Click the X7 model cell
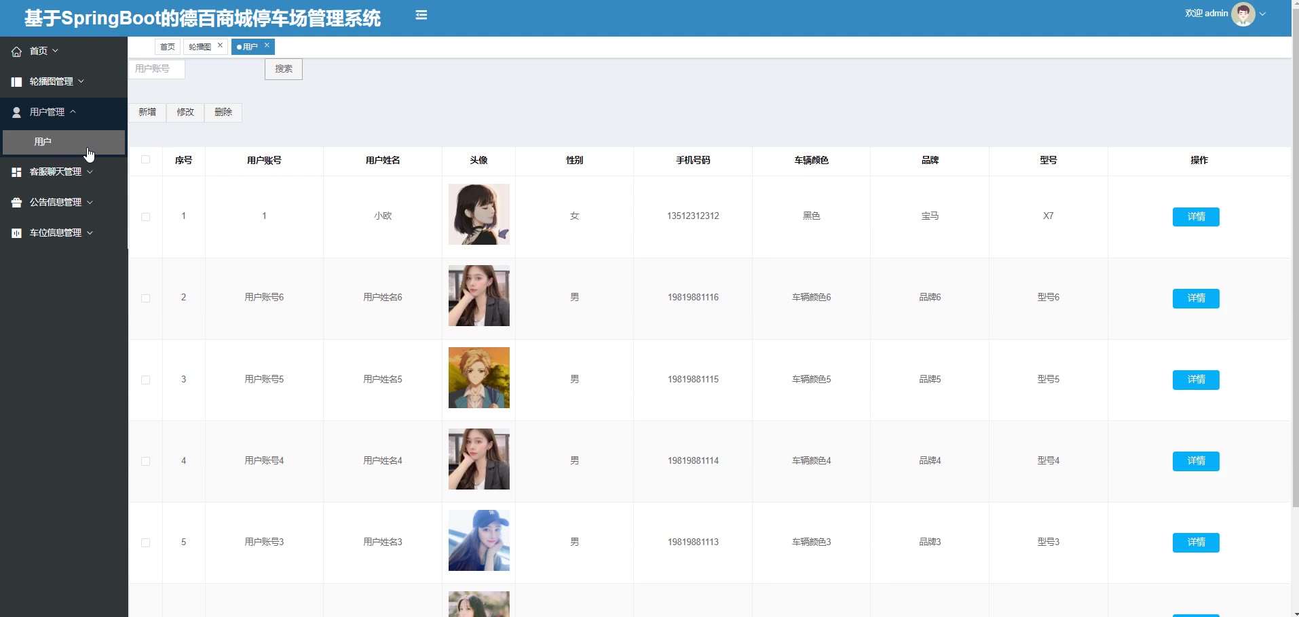Screen dimensions: 1299x617 [1049, 216]
